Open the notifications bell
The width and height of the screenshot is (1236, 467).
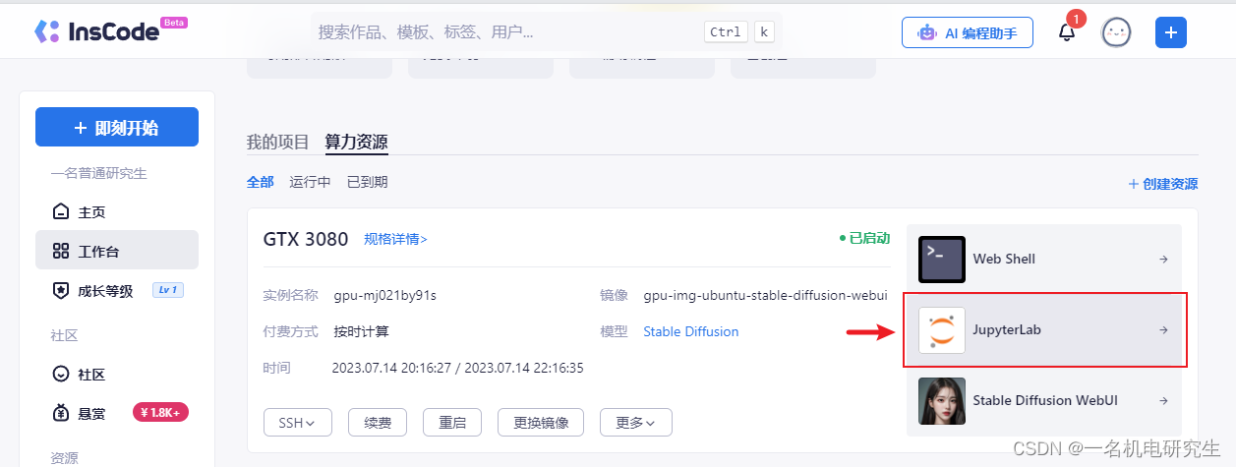click(x=1067, y=32)
